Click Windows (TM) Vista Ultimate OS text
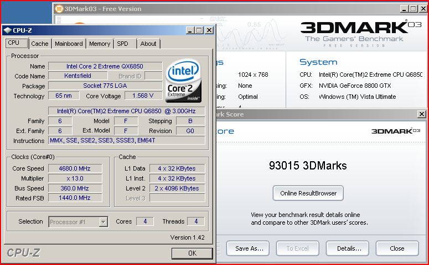 [358, 97]
